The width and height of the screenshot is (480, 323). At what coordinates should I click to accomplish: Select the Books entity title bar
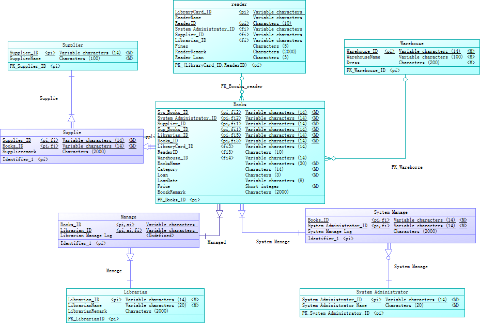(240, 104)
